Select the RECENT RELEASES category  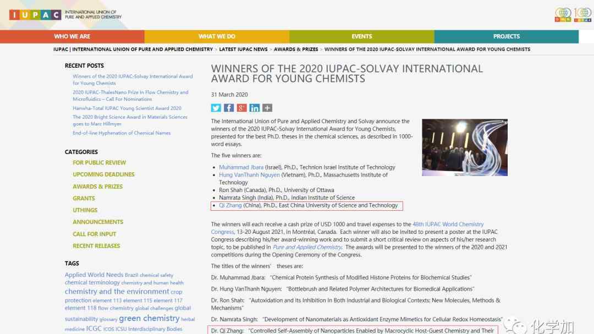coord(96,245)
